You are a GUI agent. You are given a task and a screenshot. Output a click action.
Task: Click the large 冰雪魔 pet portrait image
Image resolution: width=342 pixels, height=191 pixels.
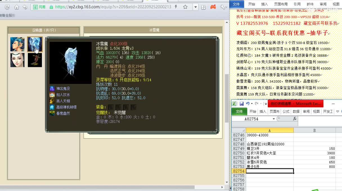point(71,63)
